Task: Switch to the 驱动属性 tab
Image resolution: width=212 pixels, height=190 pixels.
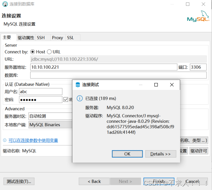Action: [26, 38]
